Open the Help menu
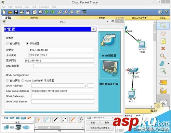The image size is (171, 133). [x=54, y=7]
